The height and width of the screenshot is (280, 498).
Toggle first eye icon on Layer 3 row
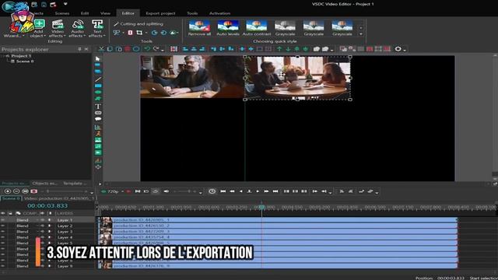click(x=3, y=232)
